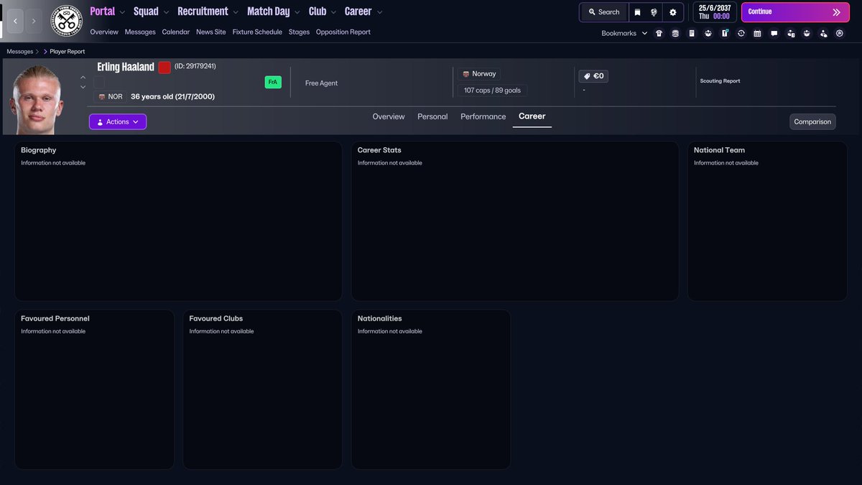
Task: Open the first group-of-people bookmark shortcut
Action: 708,33
